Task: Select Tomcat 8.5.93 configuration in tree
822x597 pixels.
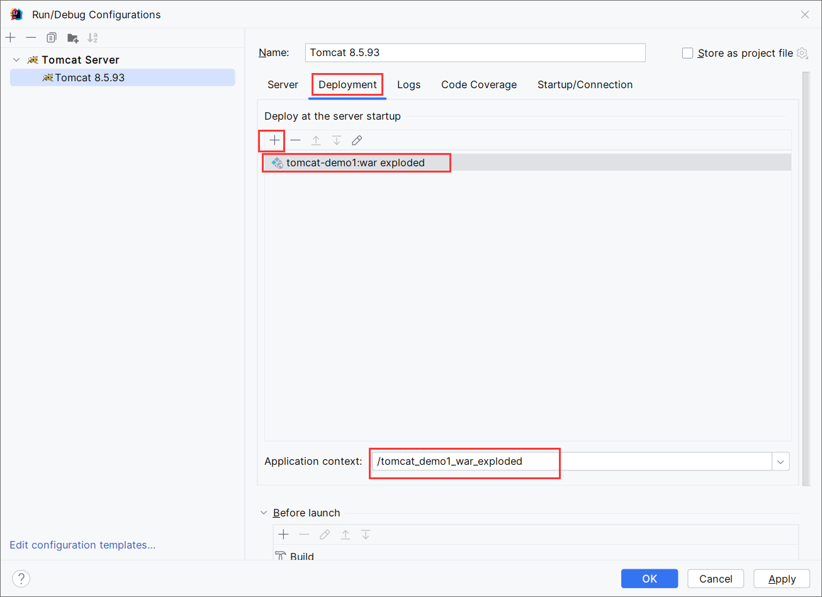Action: [122, 77]
